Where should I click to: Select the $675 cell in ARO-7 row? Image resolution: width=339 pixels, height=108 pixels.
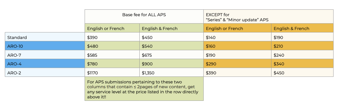171,55
